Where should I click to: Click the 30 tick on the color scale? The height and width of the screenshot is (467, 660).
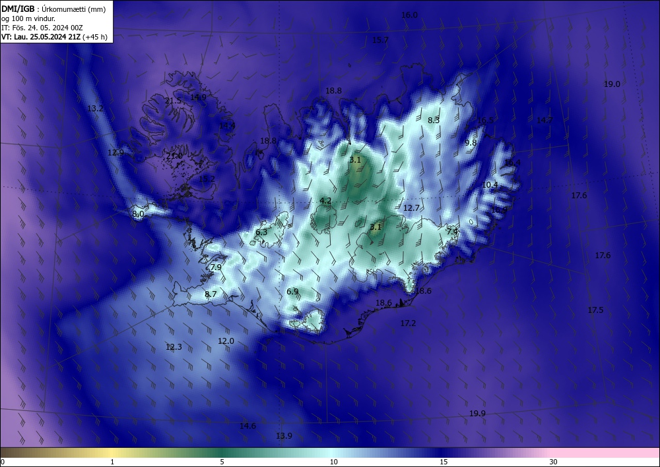pyautogui.click(x=554, y=462)
